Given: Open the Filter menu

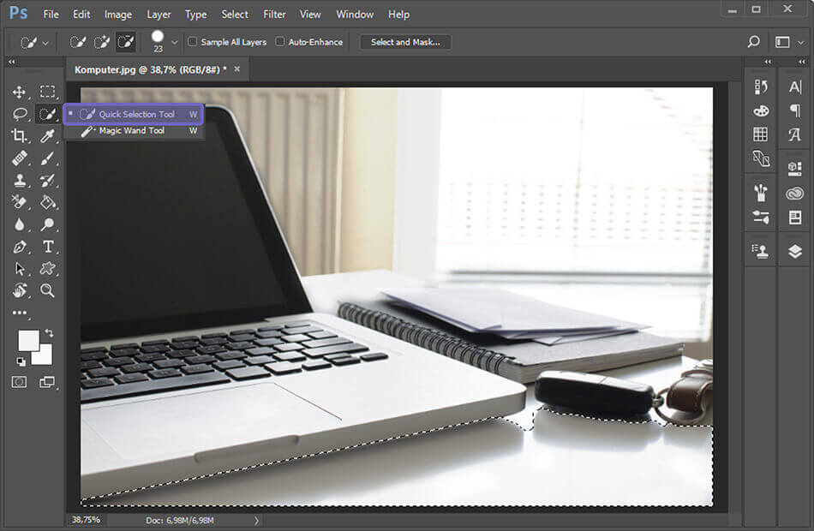Looking at the screenshot, I should (x=274, y=15).
